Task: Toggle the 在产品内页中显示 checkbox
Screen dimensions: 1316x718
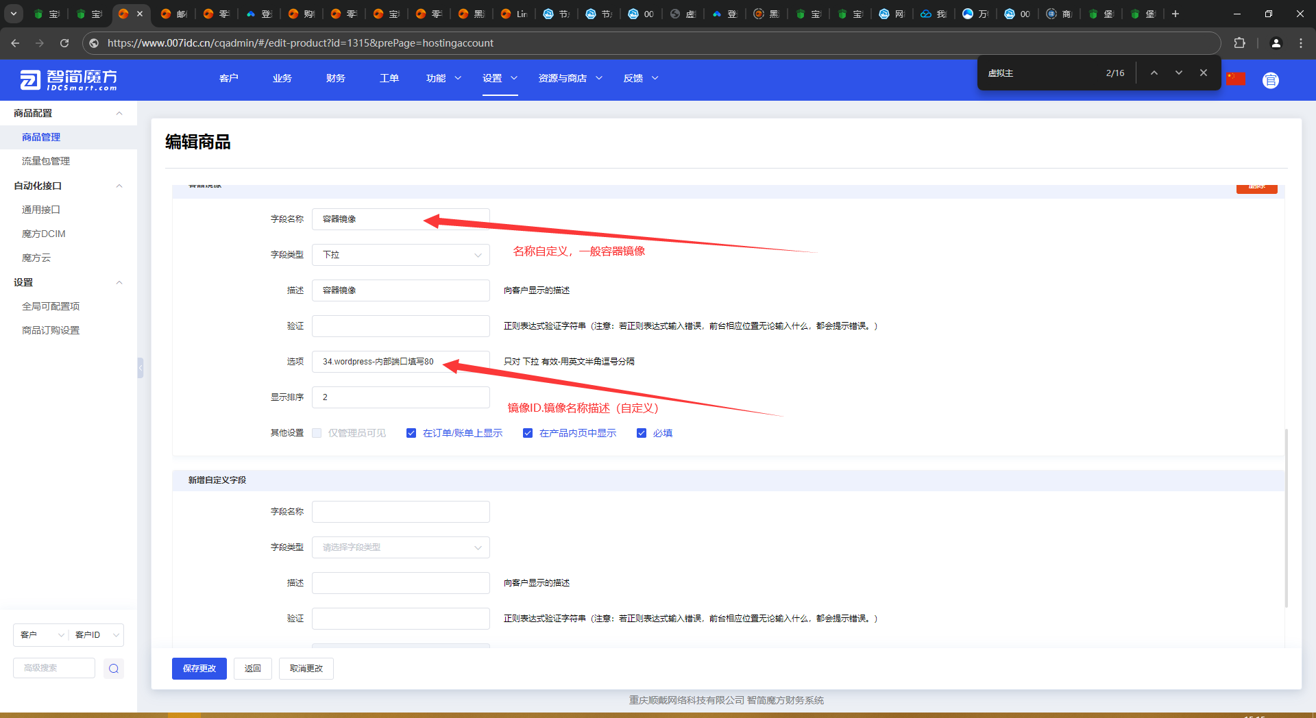Action: 528,433
